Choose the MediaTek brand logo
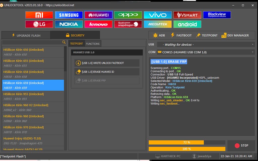 click(x=158, y=24)
